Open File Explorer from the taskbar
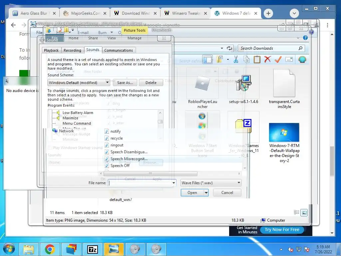Viewport: 341px width, 256px height. 29,249
